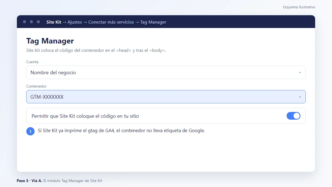Click the 'Paso 3 · Vía A.' caption
The image size is (332, 187).
click(29, 181)
